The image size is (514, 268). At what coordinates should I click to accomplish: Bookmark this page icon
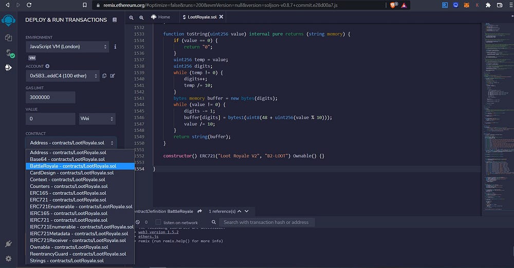click(85, 5)
